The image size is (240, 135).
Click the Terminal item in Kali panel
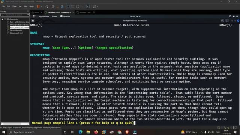click(65, 16)
